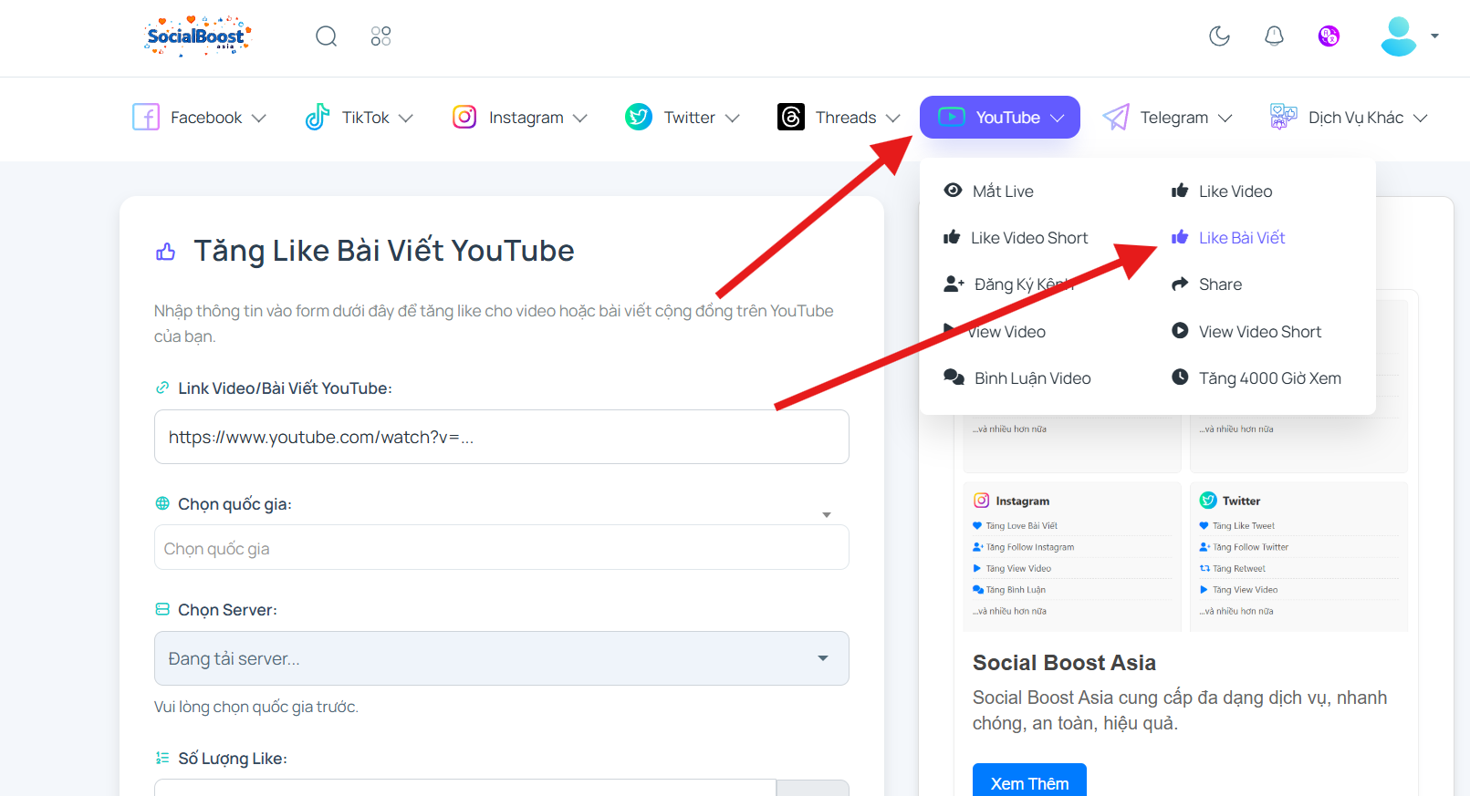
Task: Click the Instagram card heading
Action: [x=1022, y=501]
